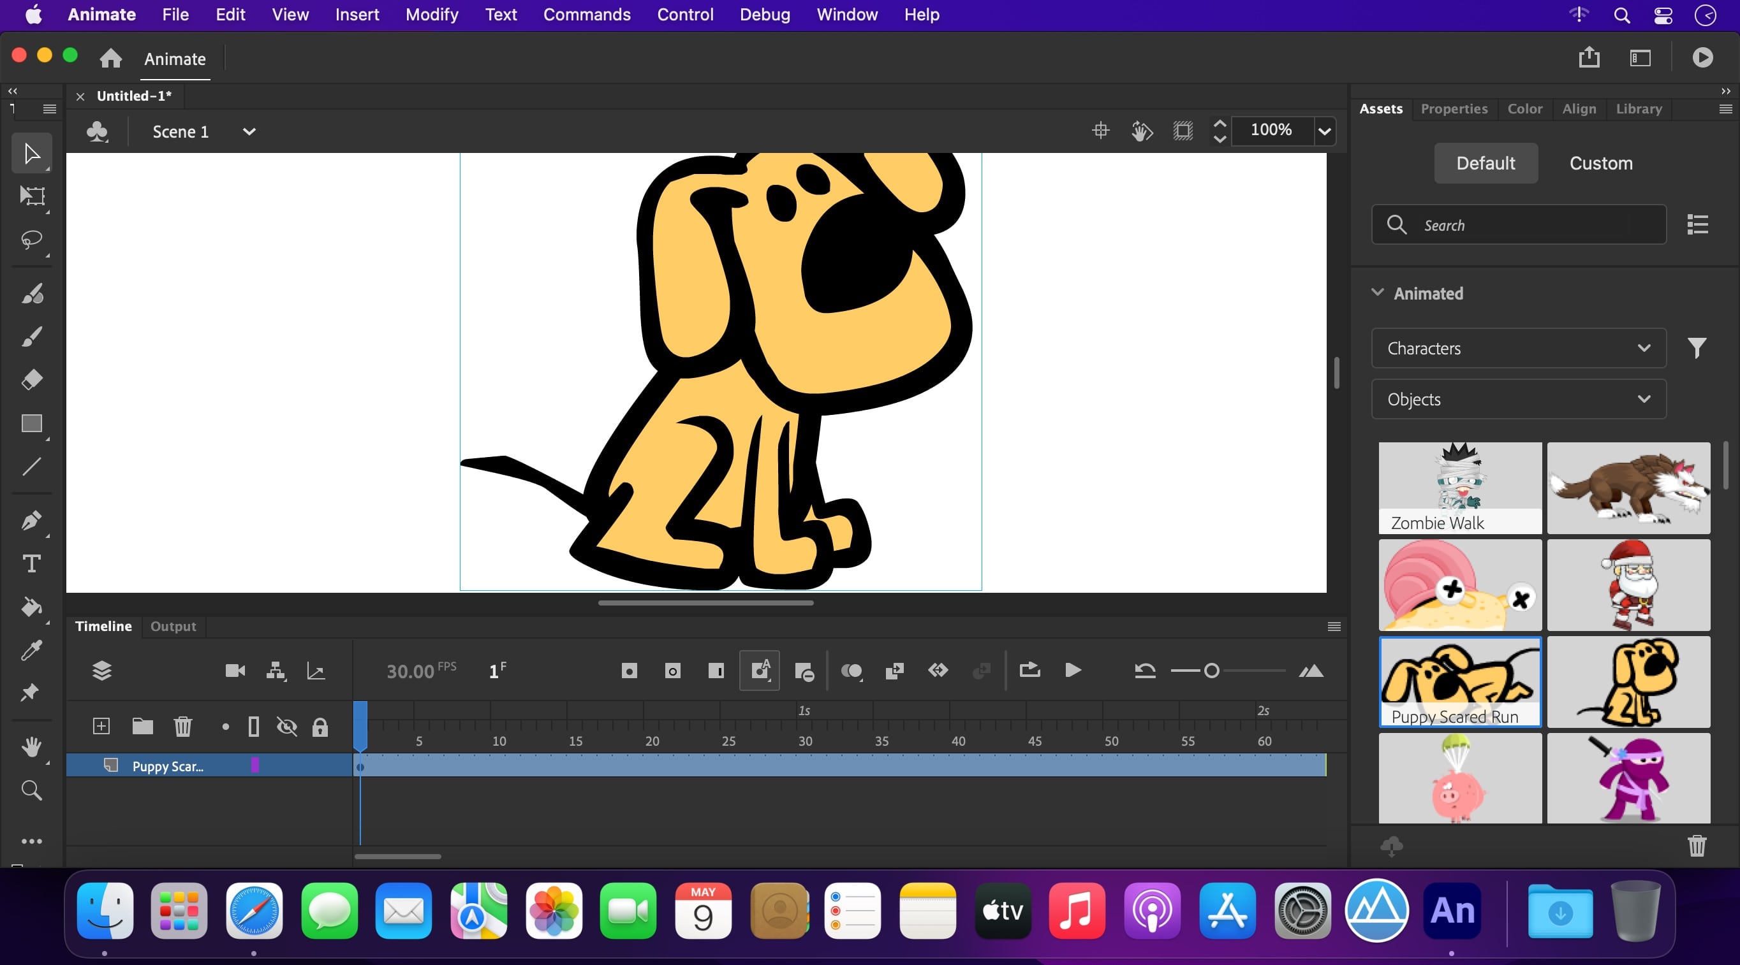
Task: Open the Characters dropdown
Action: [1518, 348]
